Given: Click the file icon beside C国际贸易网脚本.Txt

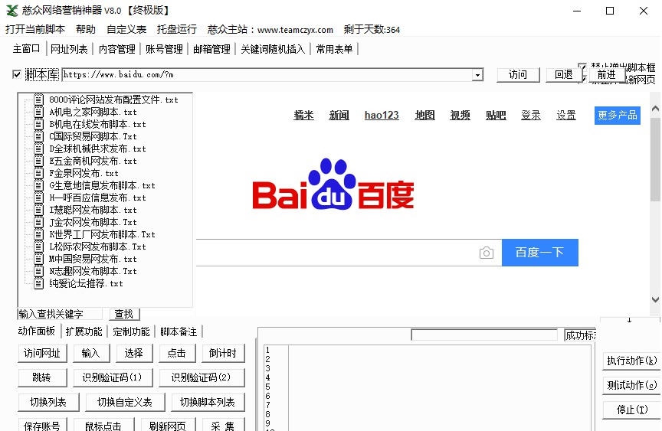Looking at the screenshot, I should click(38, 136).
